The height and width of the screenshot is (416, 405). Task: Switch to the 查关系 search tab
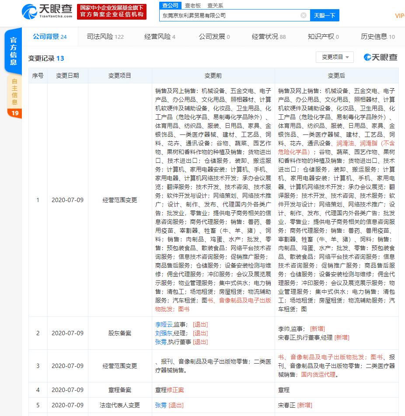[215, 5]
